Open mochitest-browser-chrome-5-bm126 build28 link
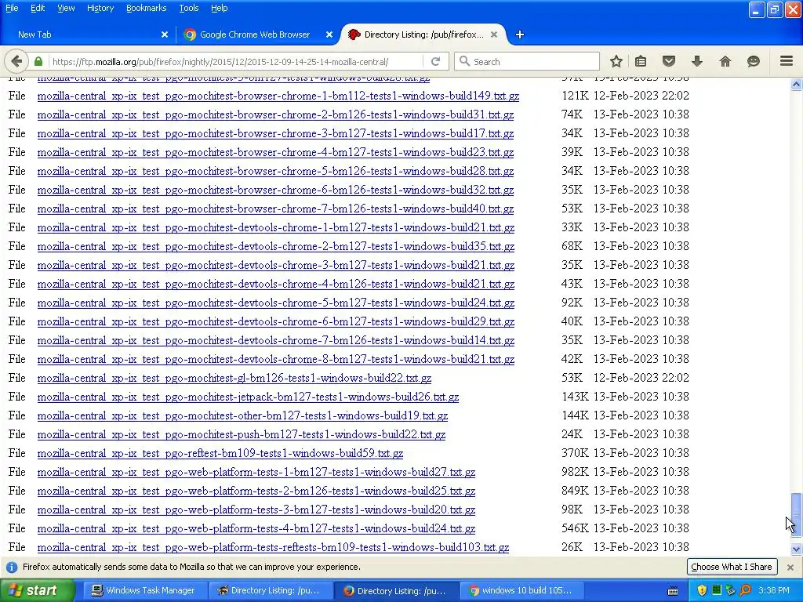This screenshot has width=803, height=602. pyautogui.click(x=275, y=171)
